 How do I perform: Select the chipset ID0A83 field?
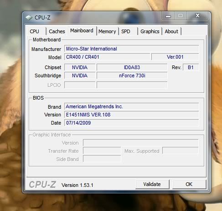132,67
